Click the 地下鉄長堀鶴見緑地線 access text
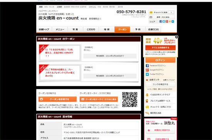Viewport: 212px width, 140px height. point(81,138)
